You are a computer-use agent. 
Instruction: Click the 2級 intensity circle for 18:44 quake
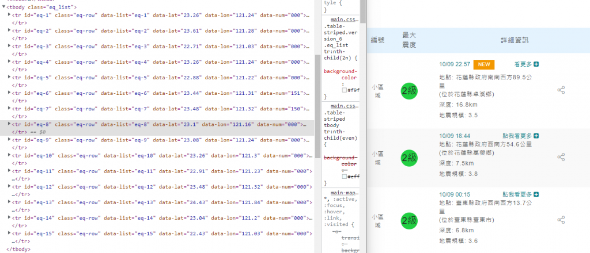tap(410, 158)
